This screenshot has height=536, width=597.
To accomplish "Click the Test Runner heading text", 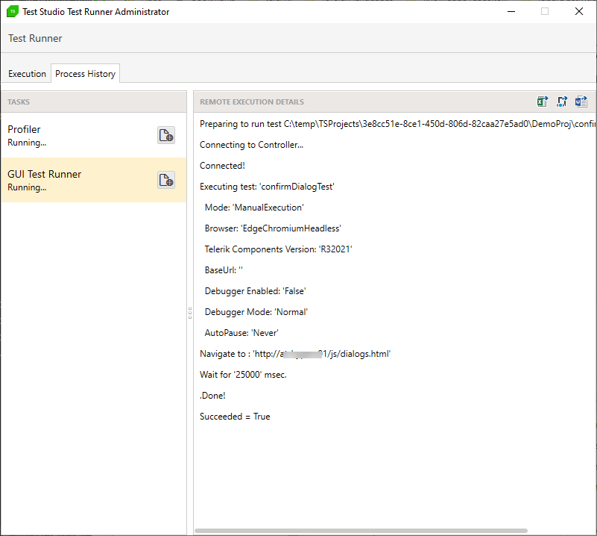I will tap(35, 38).
